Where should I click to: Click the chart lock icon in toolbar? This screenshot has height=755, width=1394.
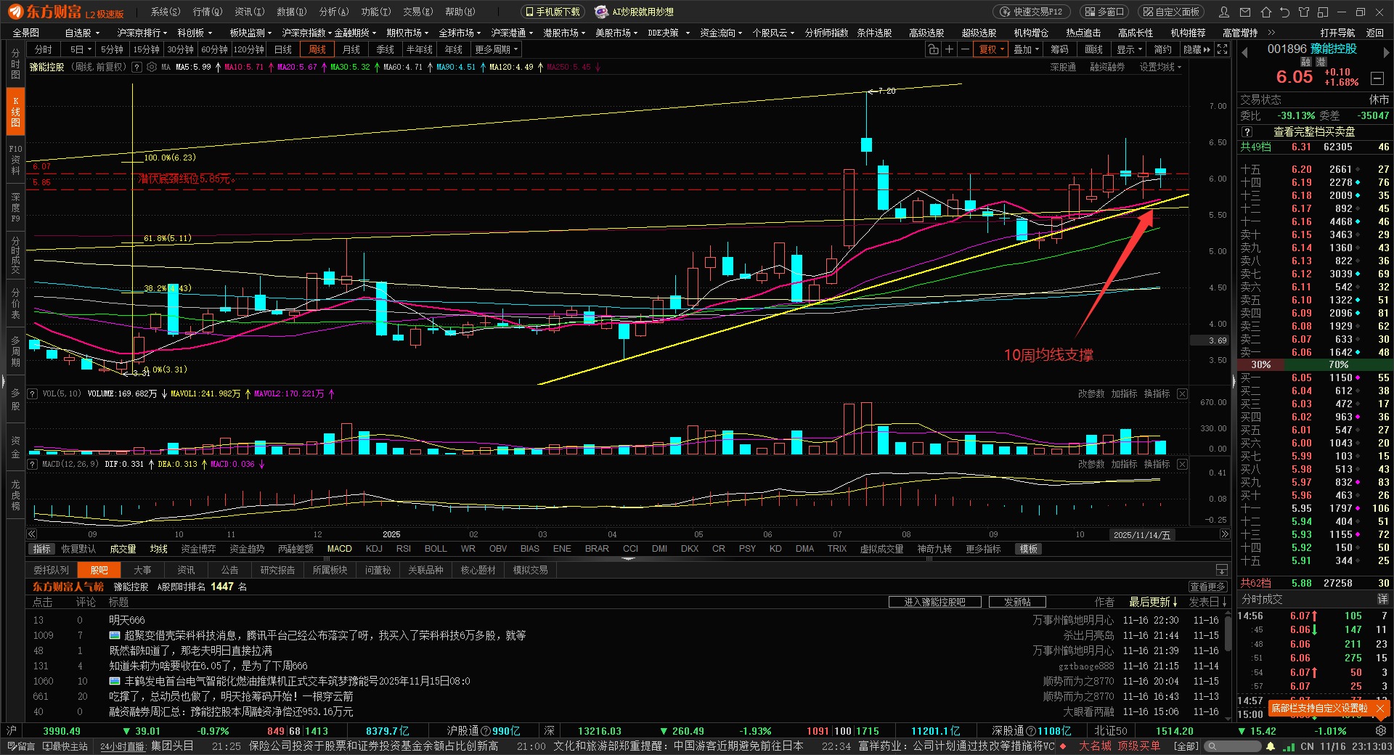[x=933, y=49]
